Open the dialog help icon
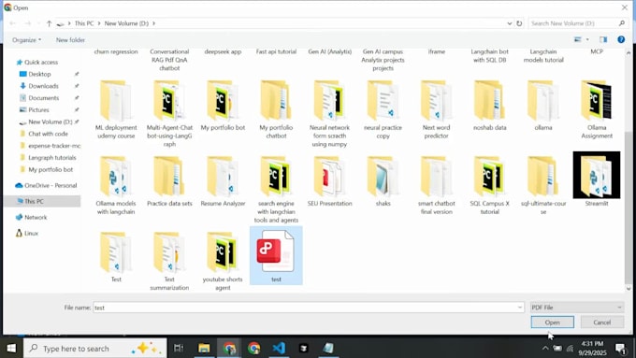Image resolution: width=636 pixels, height=358 pixels. point(621,39)
